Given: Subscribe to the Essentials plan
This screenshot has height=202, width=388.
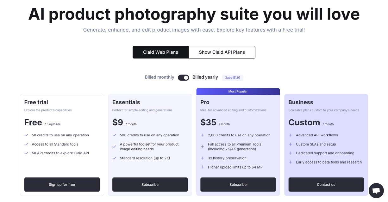Looking at the screenshot, I should click(150, 185).
